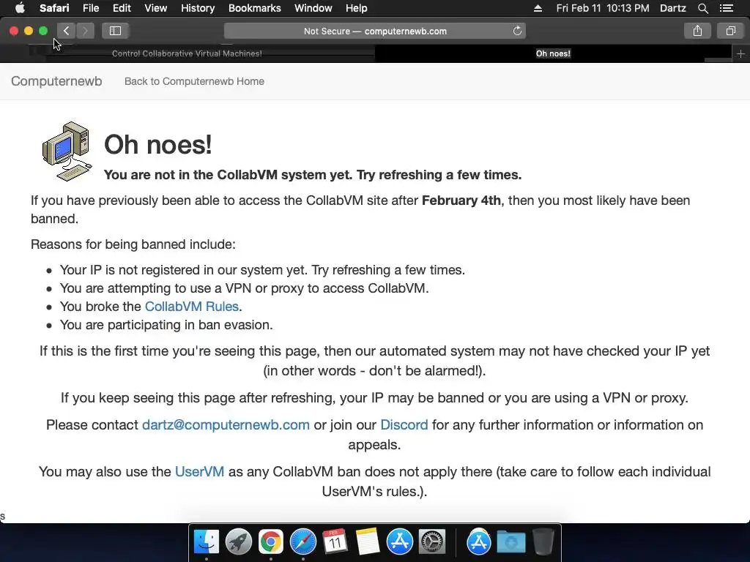Screen dimensions: 750x562
Task: Open the File menu
Action: (x=90, y=8)
